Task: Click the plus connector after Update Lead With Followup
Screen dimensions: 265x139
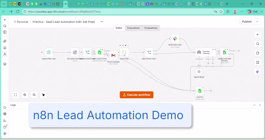Action: pos(238,51)
